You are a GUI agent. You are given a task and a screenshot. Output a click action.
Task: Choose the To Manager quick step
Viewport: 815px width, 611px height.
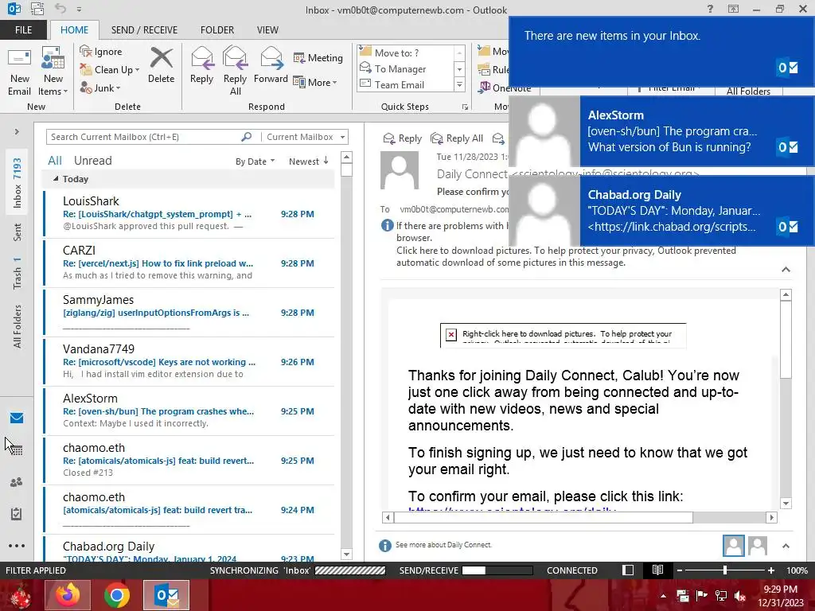[x=405, y=68]
